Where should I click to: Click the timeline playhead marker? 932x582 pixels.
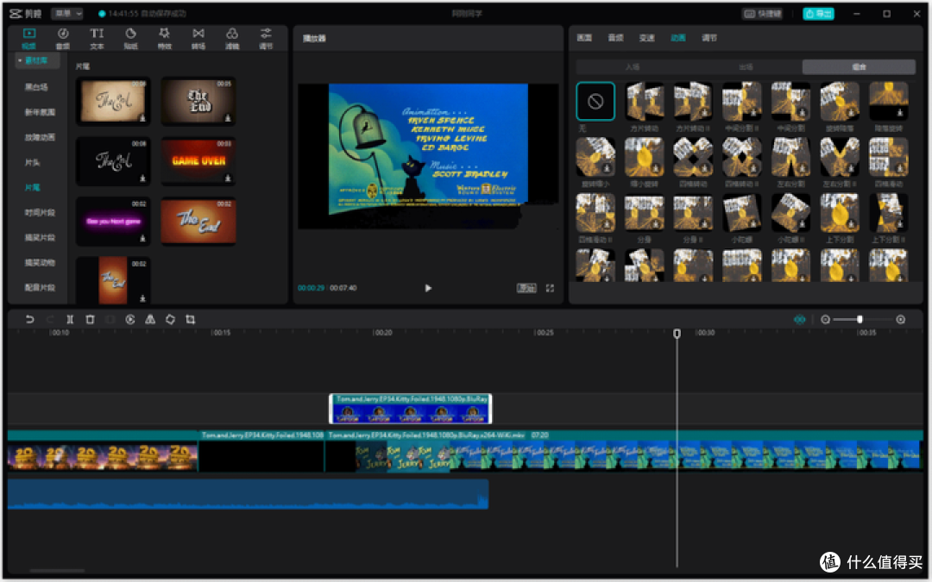coord(677,334)
